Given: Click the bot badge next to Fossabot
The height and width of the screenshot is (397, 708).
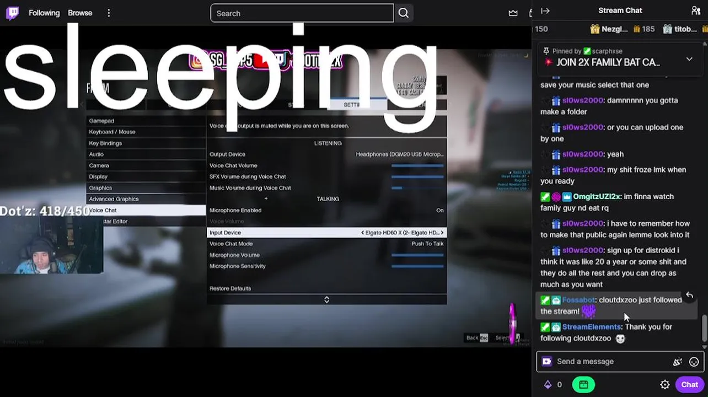Looking at the screenshot, I should pyautogui.click(x=556, y=300).
